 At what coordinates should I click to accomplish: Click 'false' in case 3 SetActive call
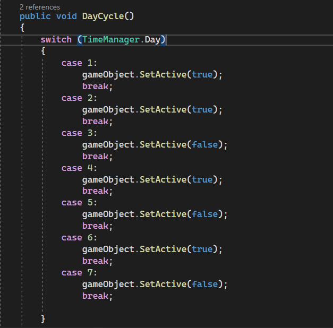tap(205, 145)
